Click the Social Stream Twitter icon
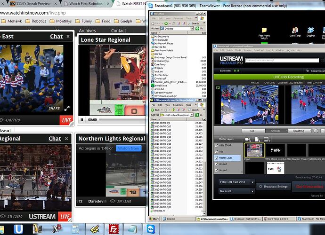 point(308,71)
